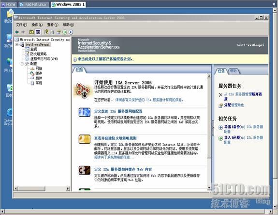Click the X disconnect icon under 服务器任务

[220, 95]
